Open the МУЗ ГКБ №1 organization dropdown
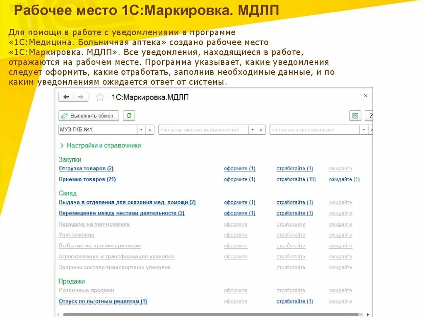Screen dimensions: 424x317 point(141,130)
